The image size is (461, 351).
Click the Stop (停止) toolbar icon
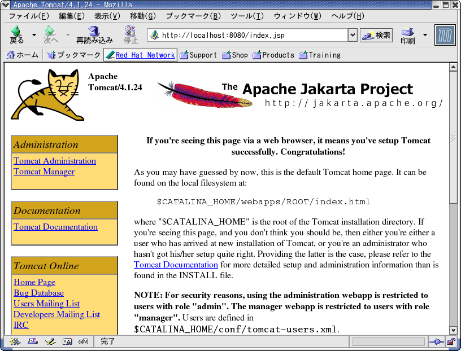click(x=131, y=34)
